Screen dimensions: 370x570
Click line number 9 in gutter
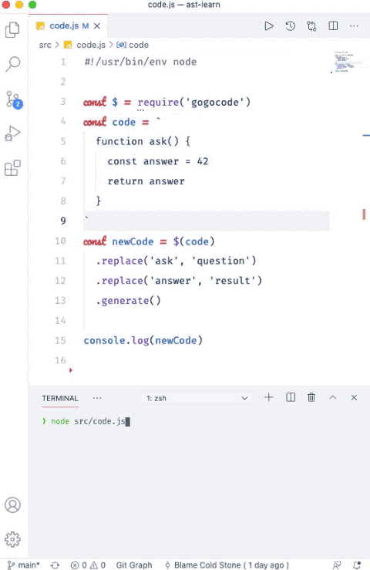click(63, 221)
